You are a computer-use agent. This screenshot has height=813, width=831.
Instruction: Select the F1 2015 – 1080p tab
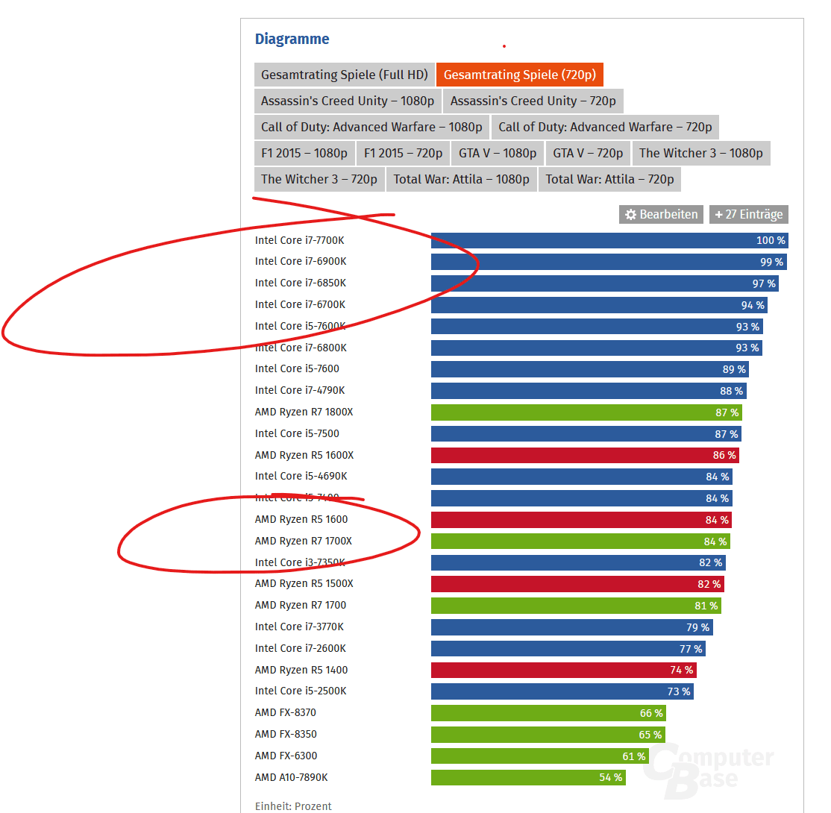304,153
